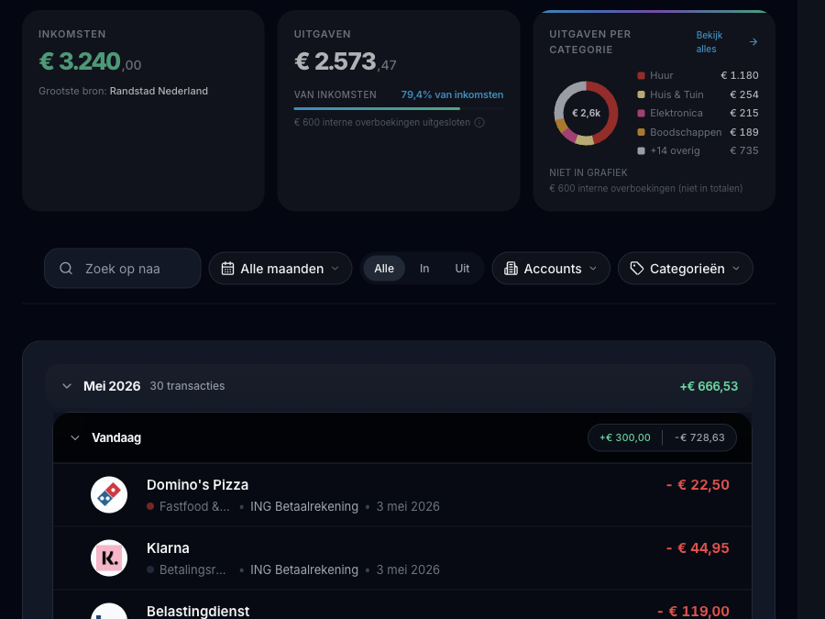The width and height of the screenshot is (825, 619).
Task: Click the 30 transacties count
Action: (x=187, y=386)
